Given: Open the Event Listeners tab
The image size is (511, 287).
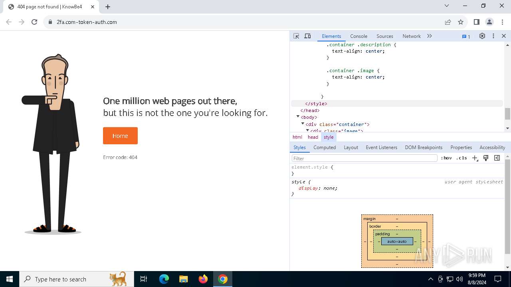Looking at the screenshot, I should 381,147.
